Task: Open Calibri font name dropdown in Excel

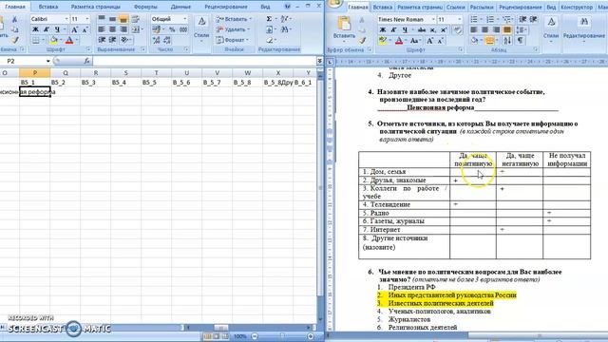Action: (66, 19)
